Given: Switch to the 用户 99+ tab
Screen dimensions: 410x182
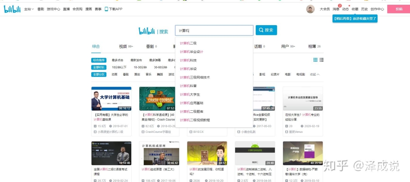Looking at the screenshot, I should (x=288, y=47).
